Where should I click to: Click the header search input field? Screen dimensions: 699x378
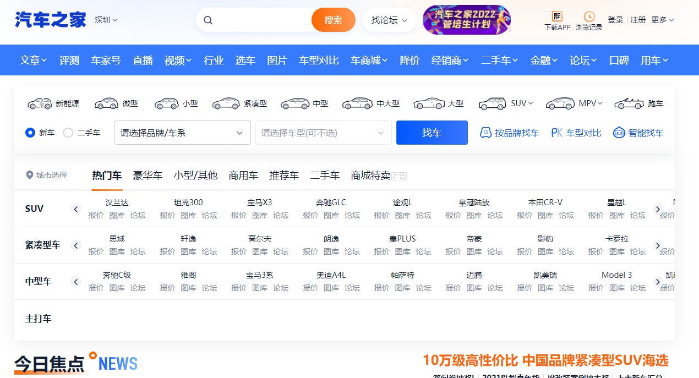(x=262, y=20)
